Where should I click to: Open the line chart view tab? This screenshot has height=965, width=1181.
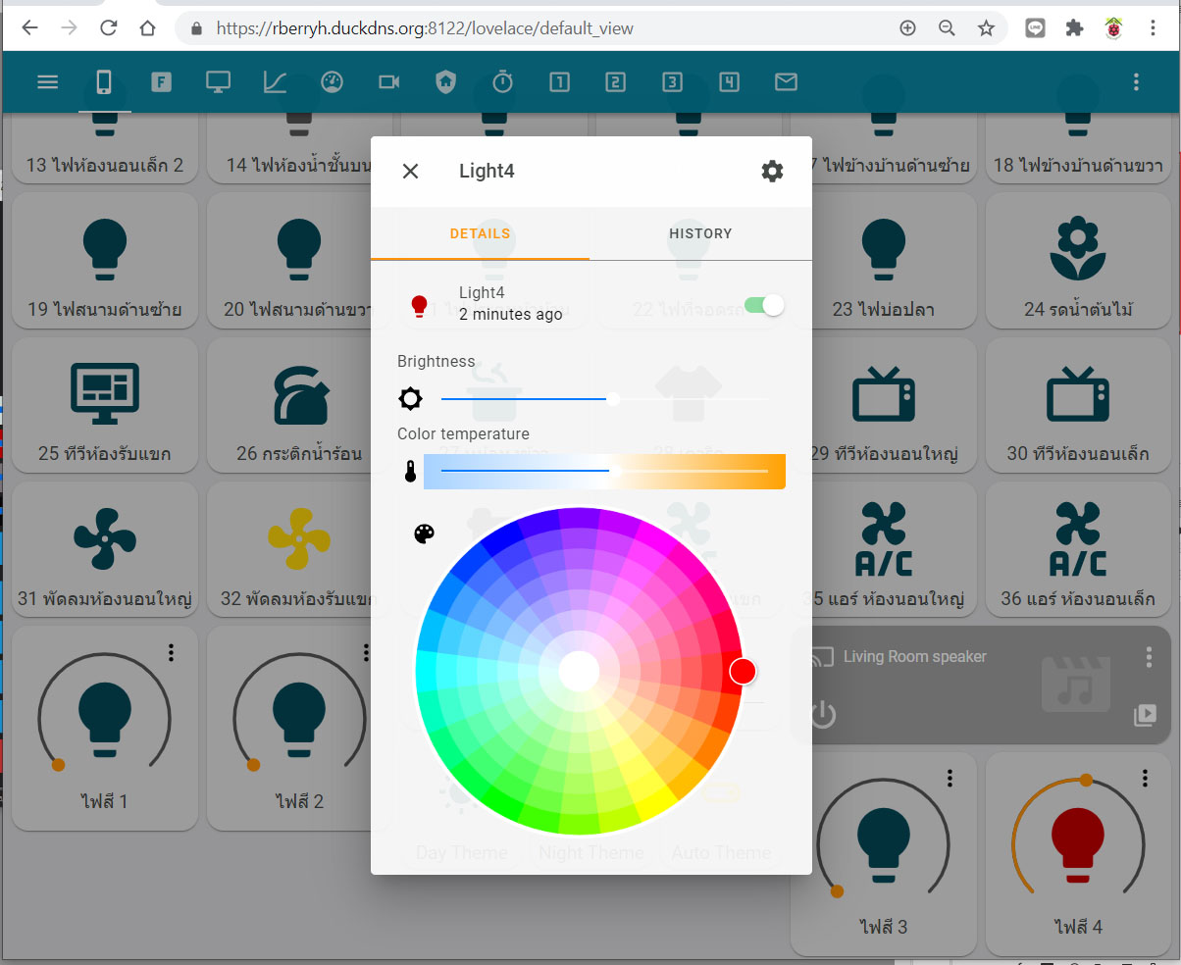click(x=275, y=82)
